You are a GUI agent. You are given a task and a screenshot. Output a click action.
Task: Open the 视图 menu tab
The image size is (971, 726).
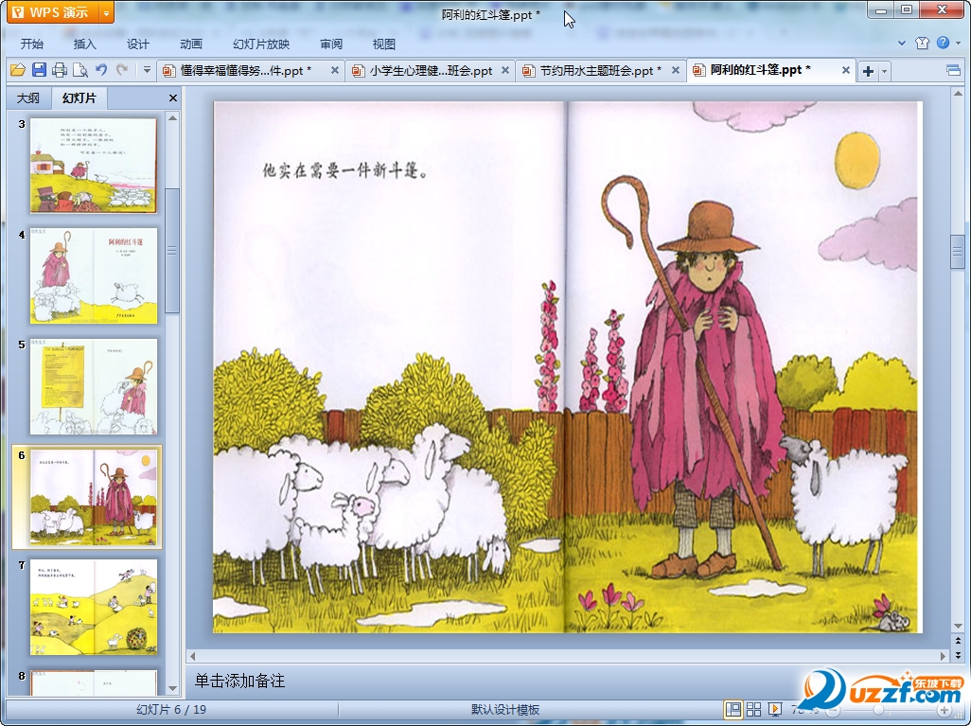tap(384, 44)
